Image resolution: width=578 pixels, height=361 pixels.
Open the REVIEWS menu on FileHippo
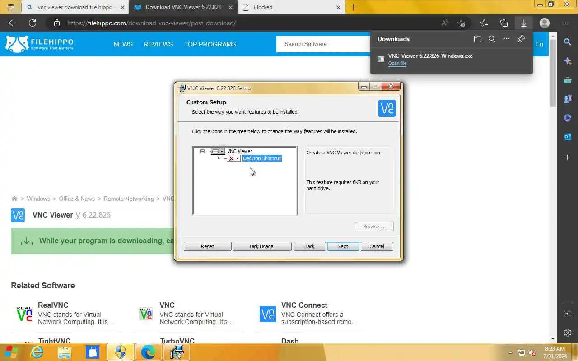158,44
